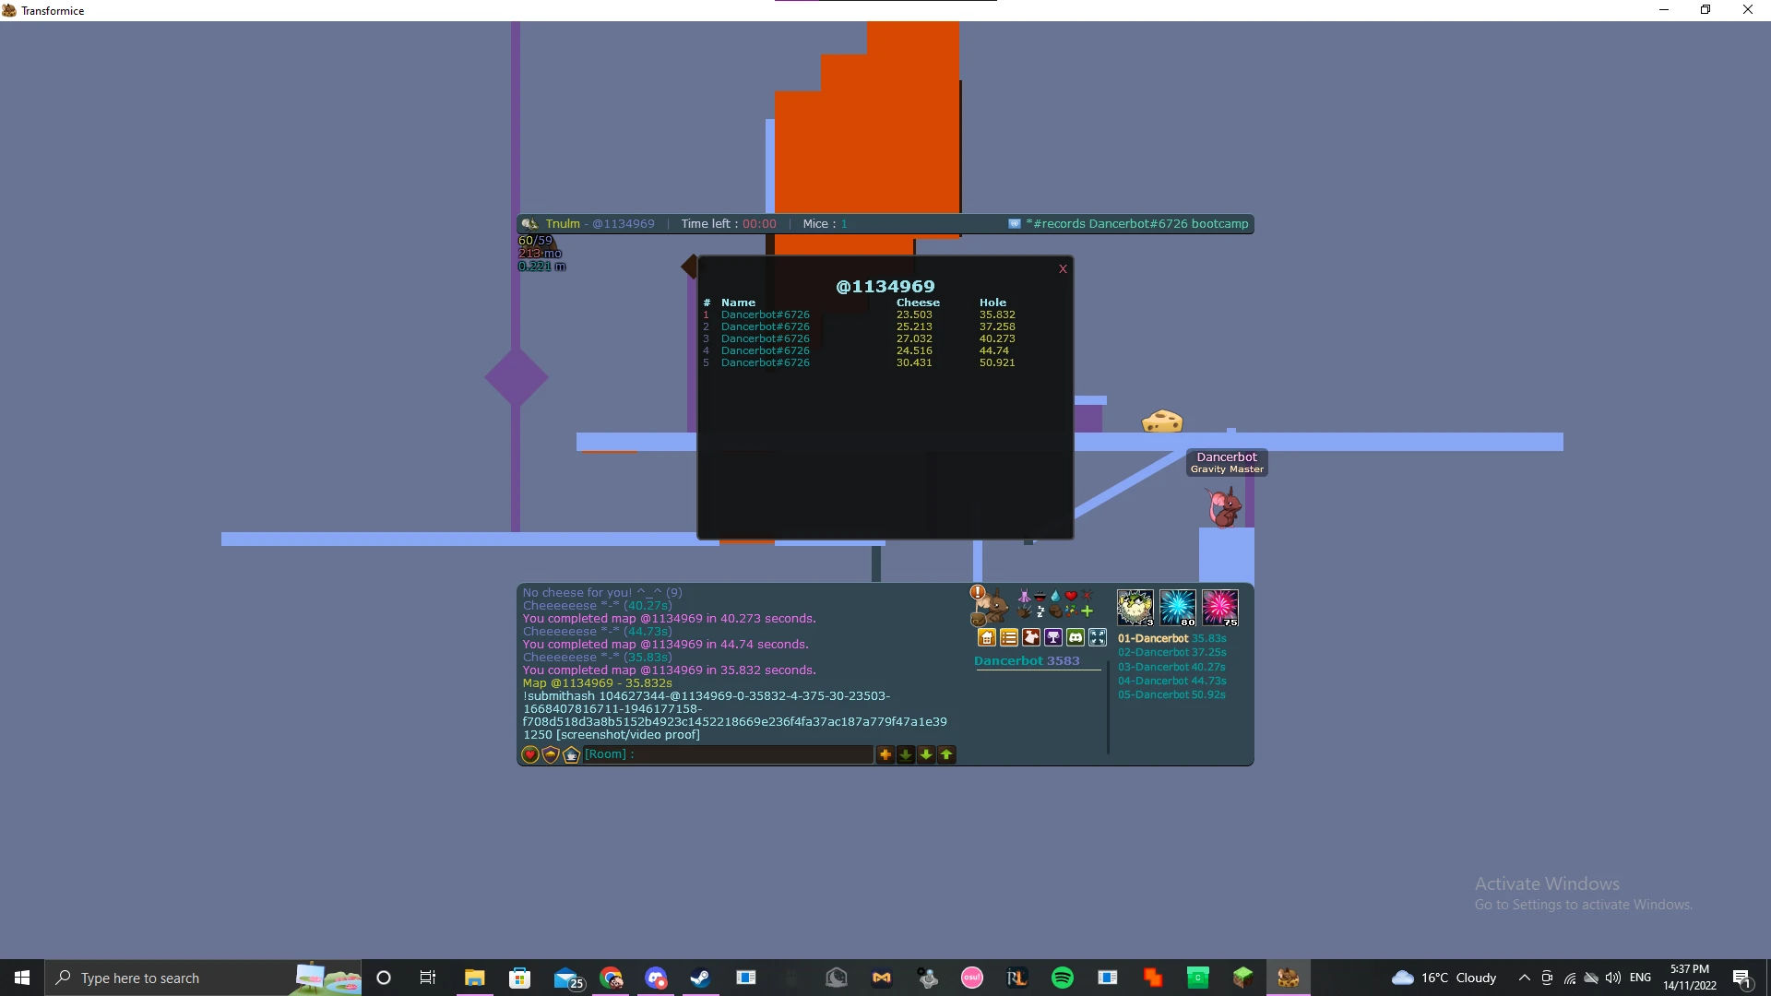Click the Time left 00:00 counter

click(729, 224)
